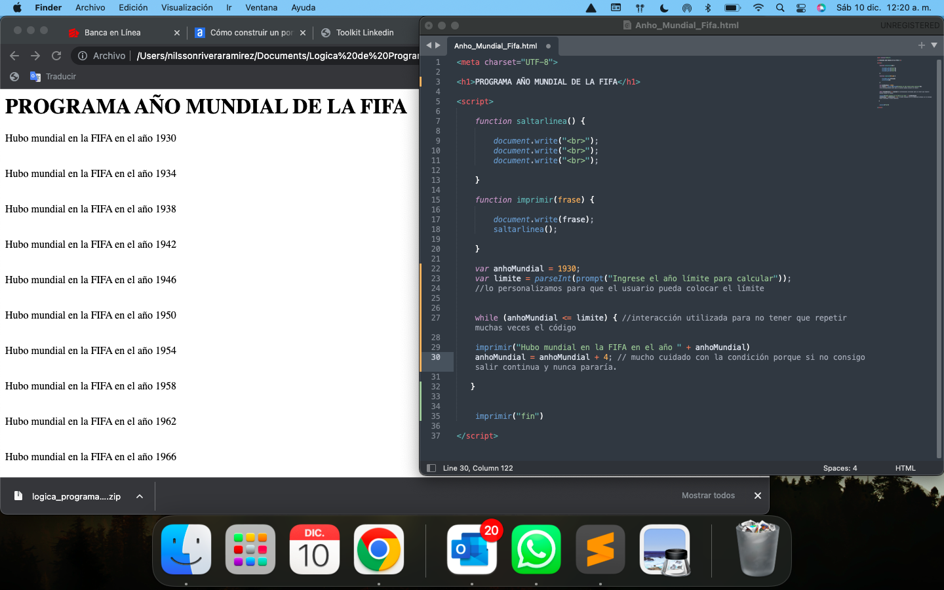Open WhatsApp from the Dock

point(536,550)
